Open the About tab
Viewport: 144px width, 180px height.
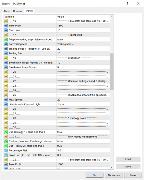pos(7,11)
